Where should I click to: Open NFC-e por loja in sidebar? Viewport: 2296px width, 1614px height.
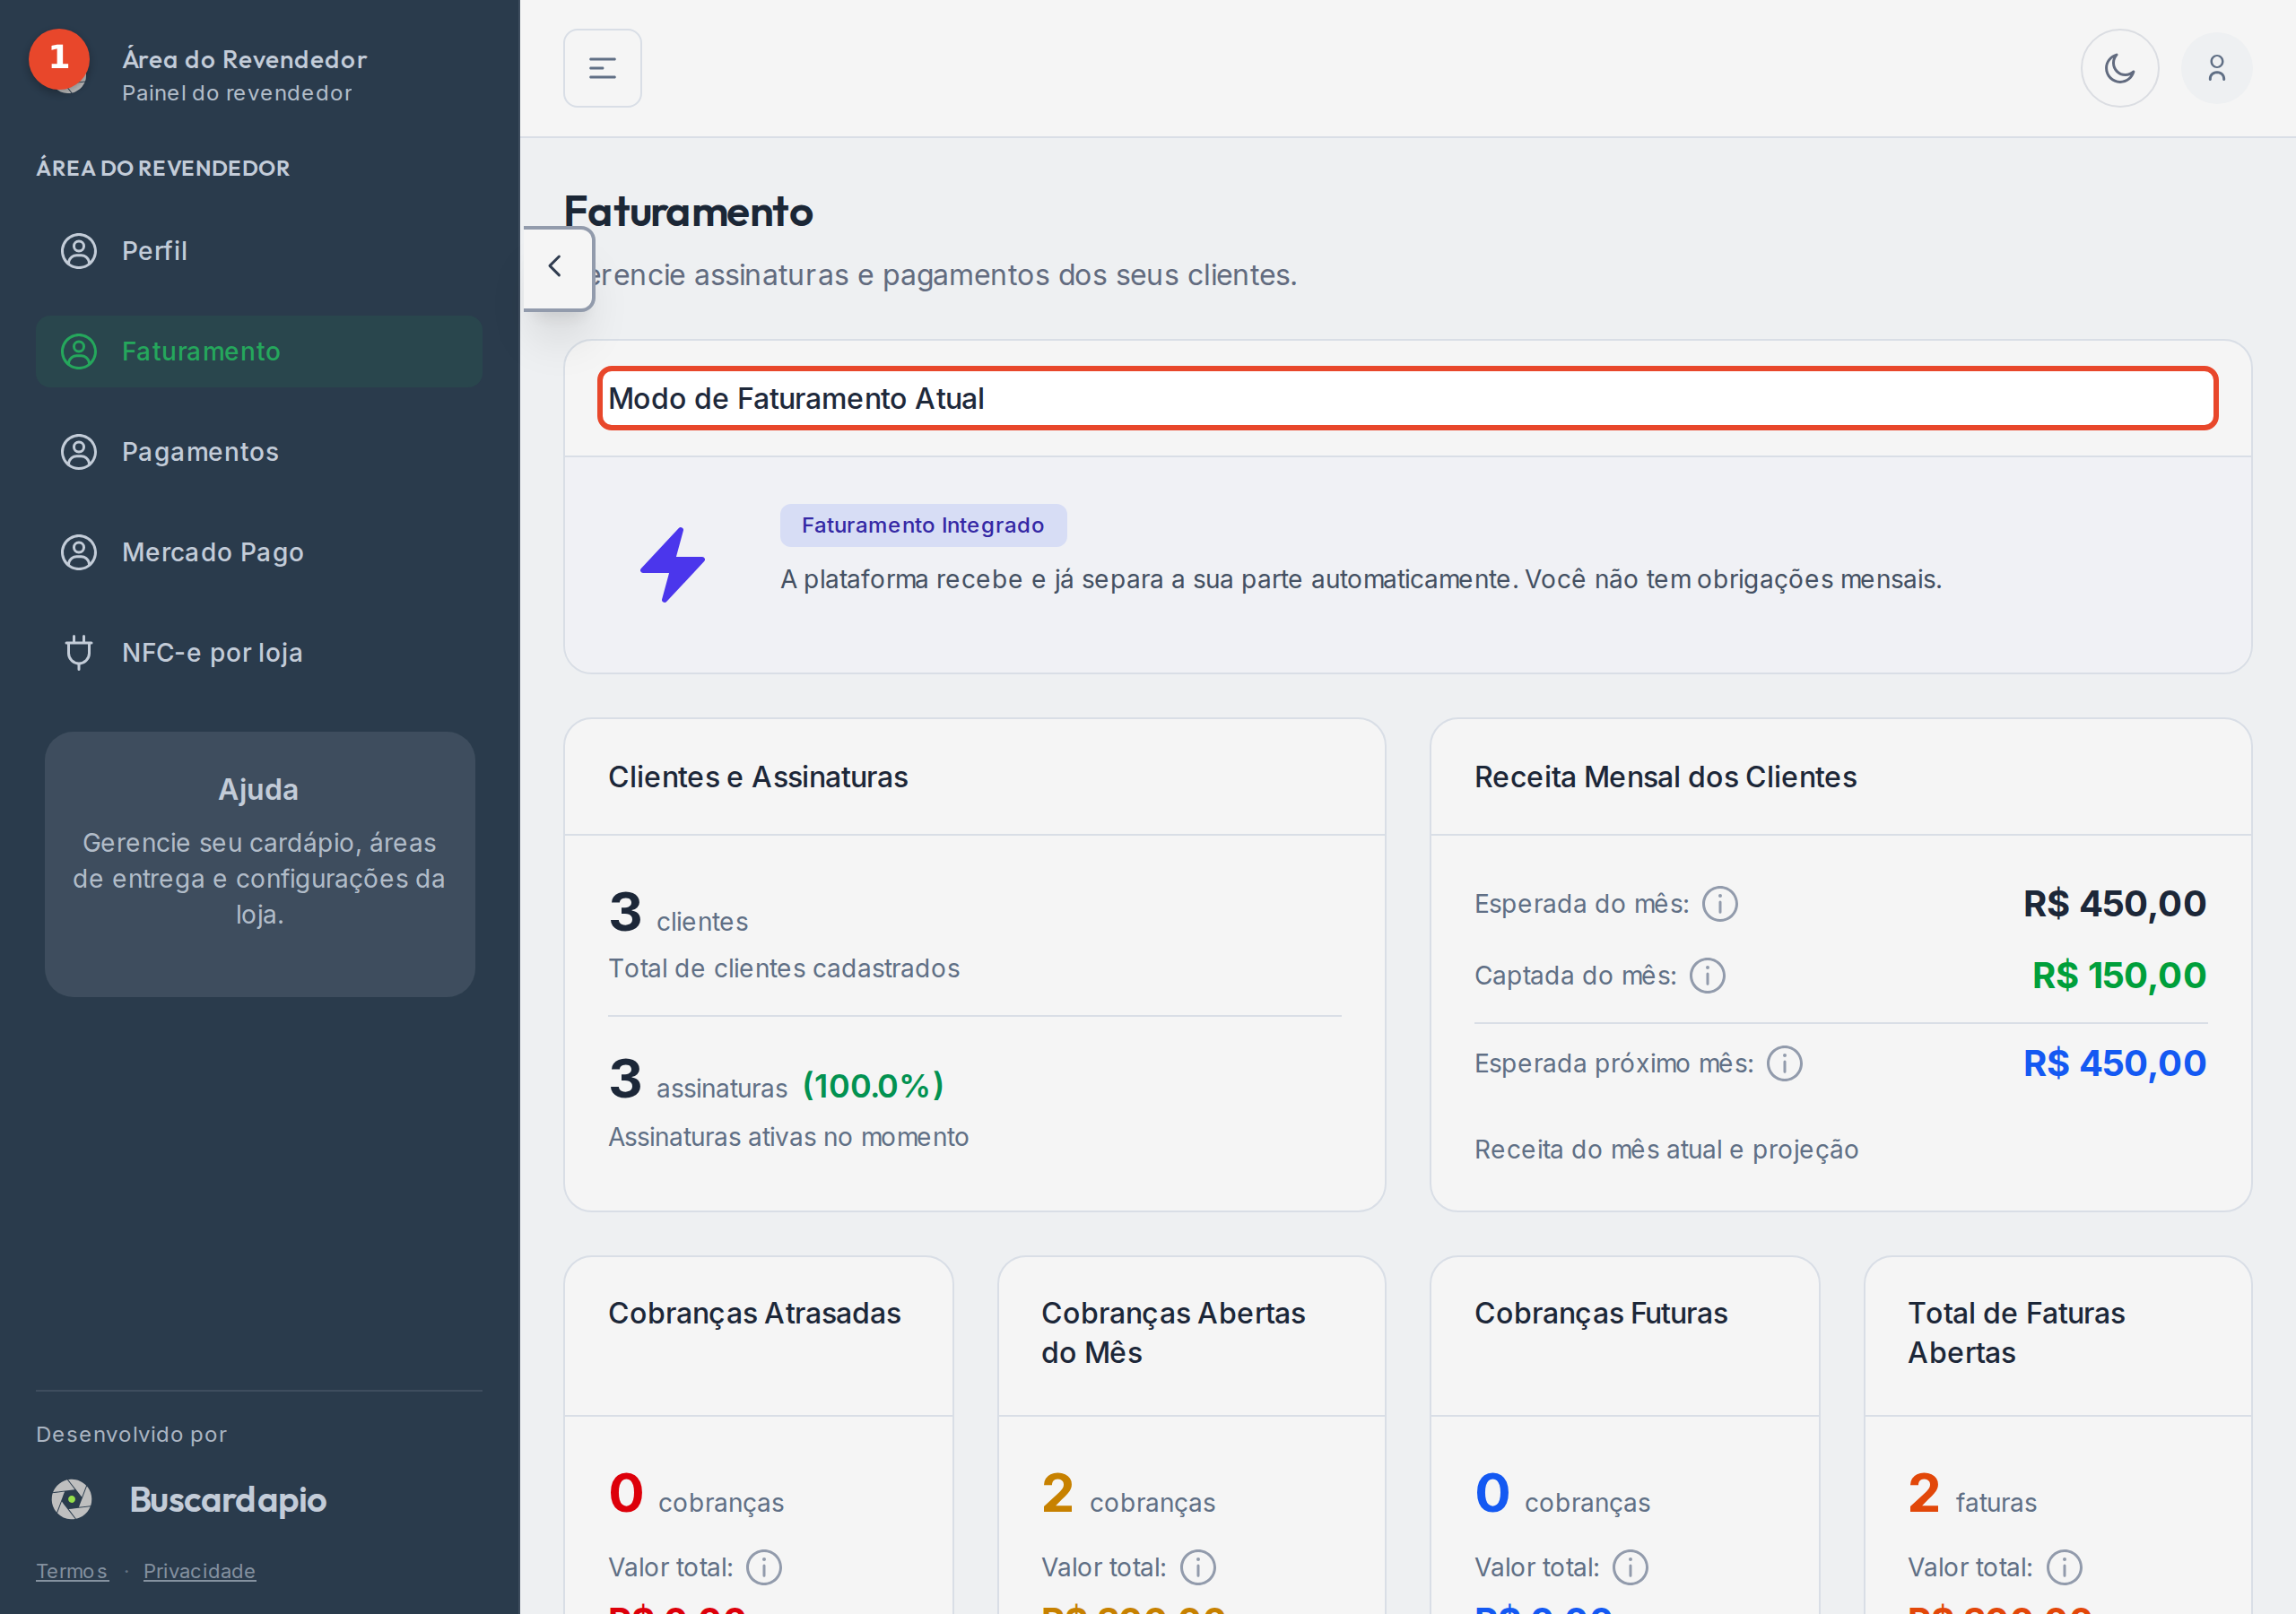pyautogui.click(x=259, y=652)
